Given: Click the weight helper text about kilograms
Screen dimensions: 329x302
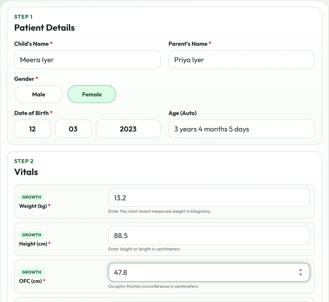Looking at the screenshot, I should 160,211.
